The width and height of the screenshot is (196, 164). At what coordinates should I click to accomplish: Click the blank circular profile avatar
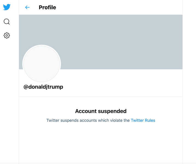(42, 64)
